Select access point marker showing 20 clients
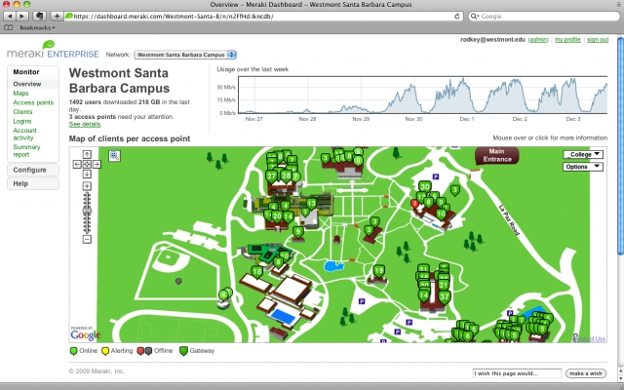 (x=277, y=216)
